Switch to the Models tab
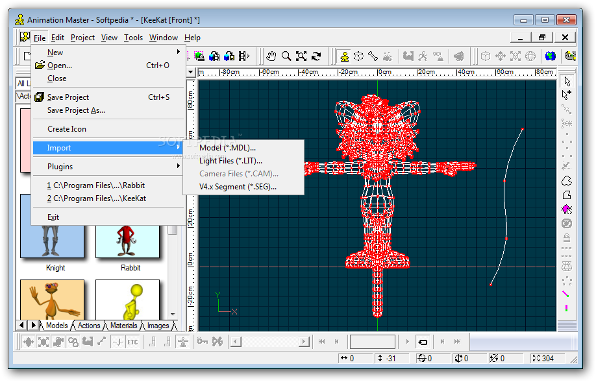The height and width of the screenshot is (382, 596). (x=56, y=326)
